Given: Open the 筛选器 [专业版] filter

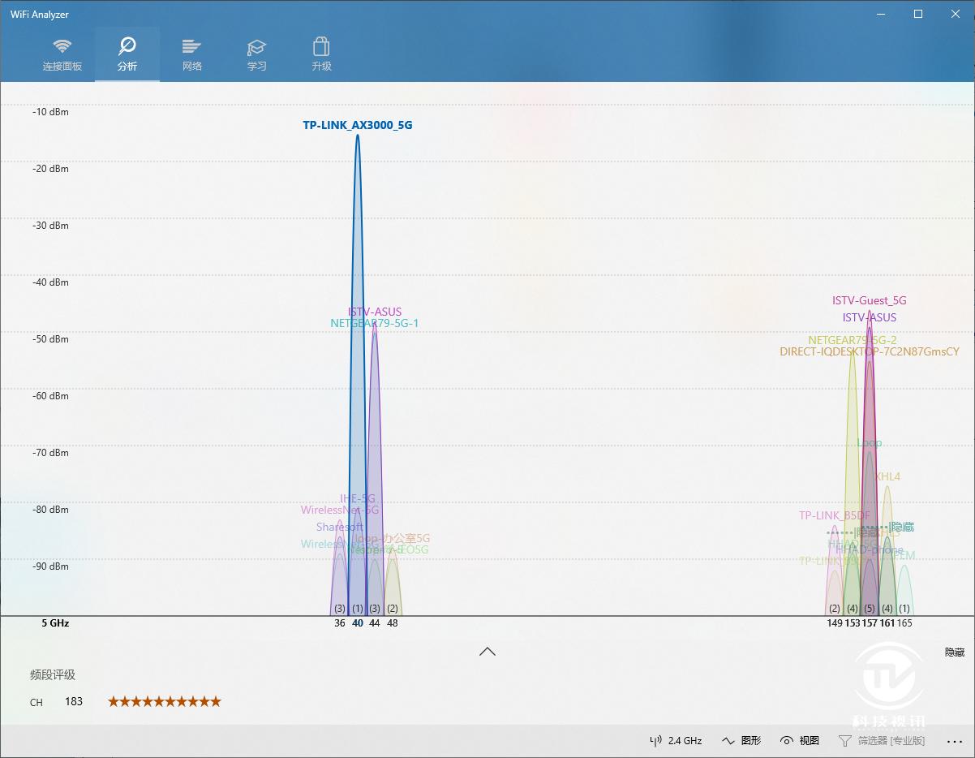Looking at the screenshot, I should tap(882, 741).
